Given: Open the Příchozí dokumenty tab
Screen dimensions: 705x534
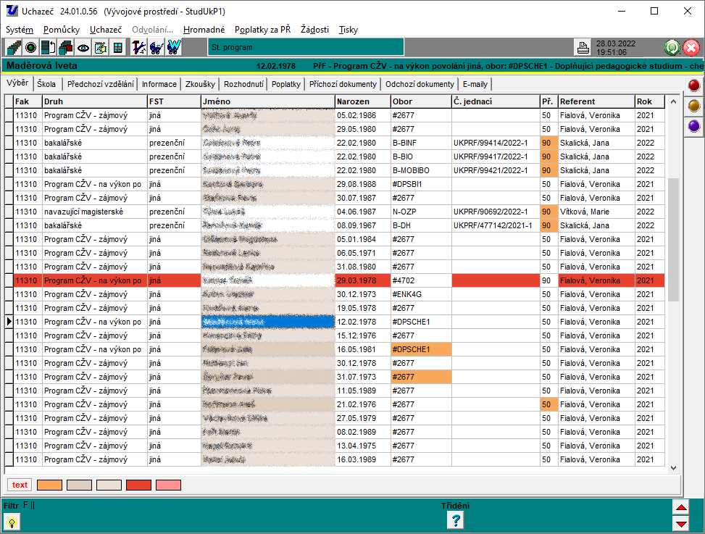Looking at the screenshot, I should click(x=343, y=84).
